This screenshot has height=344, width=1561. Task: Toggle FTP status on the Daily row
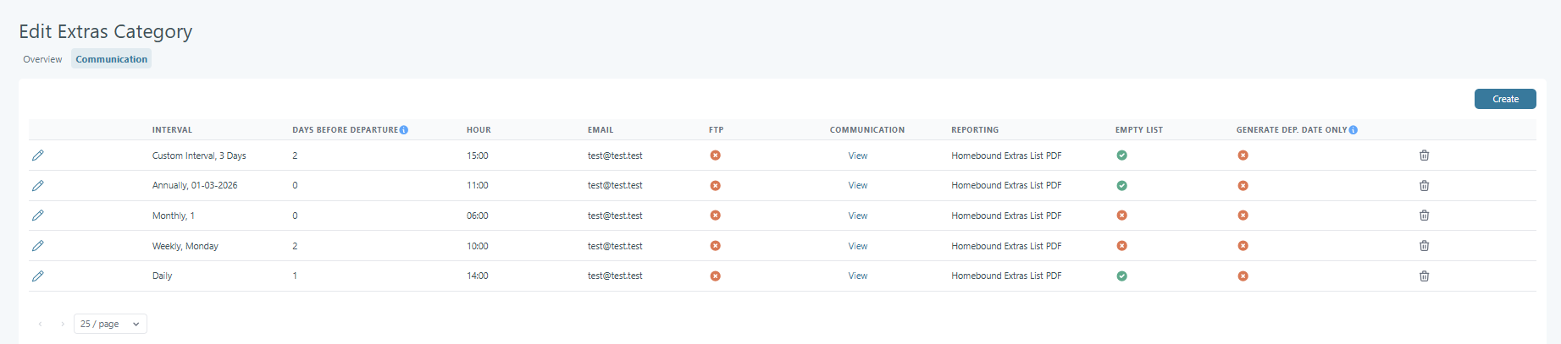point(715,276)
